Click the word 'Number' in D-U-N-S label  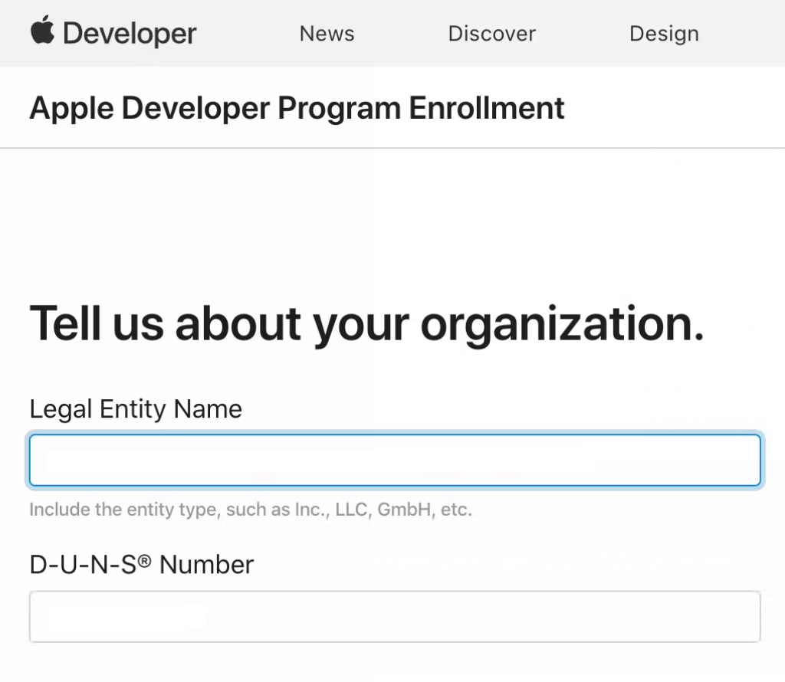[206, 565]
